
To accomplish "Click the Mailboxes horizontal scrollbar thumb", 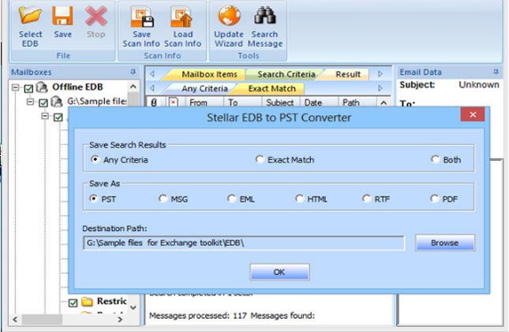I will (x=42, y=319).
